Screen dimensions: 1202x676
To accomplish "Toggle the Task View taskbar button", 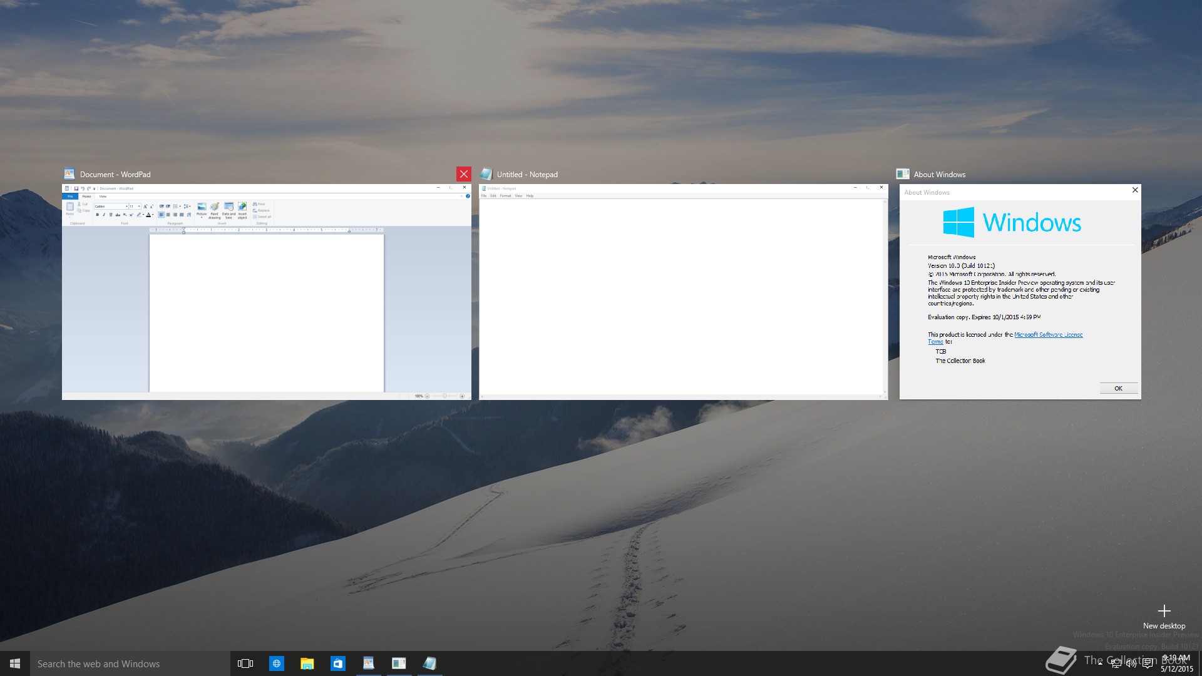I will [245, 663].
